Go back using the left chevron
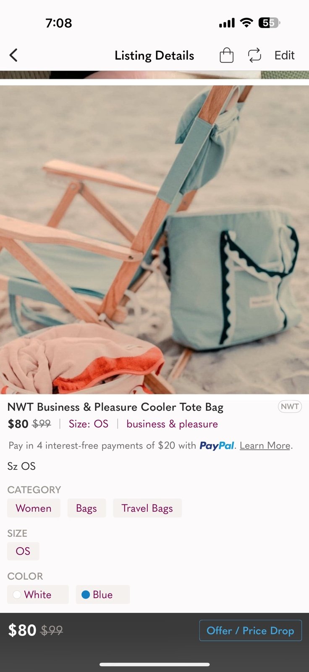The image size is (309, 672). (x=13, y=55)
